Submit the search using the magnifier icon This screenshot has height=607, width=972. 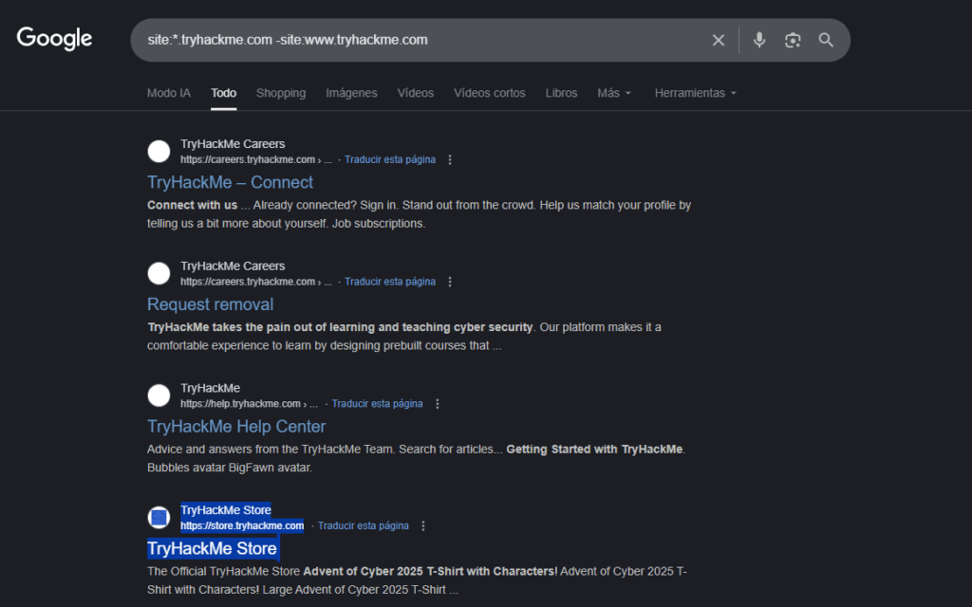(826, 40)
